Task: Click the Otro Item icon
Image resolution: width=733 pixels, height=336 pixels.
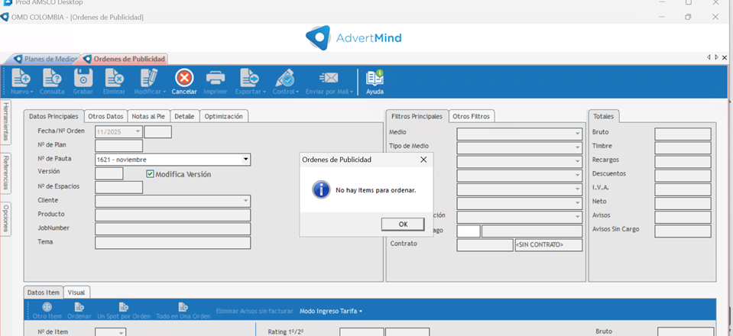Action: point(47,307)
